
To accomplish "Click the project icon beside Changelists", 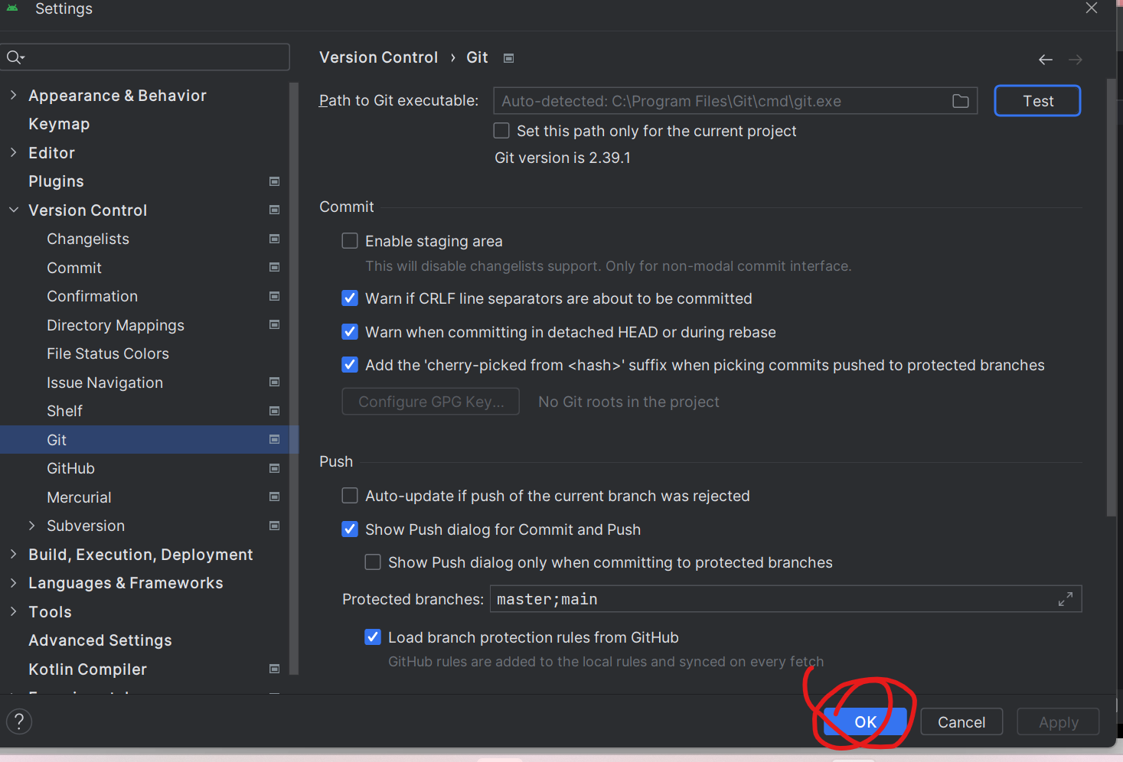I will 275,239.
